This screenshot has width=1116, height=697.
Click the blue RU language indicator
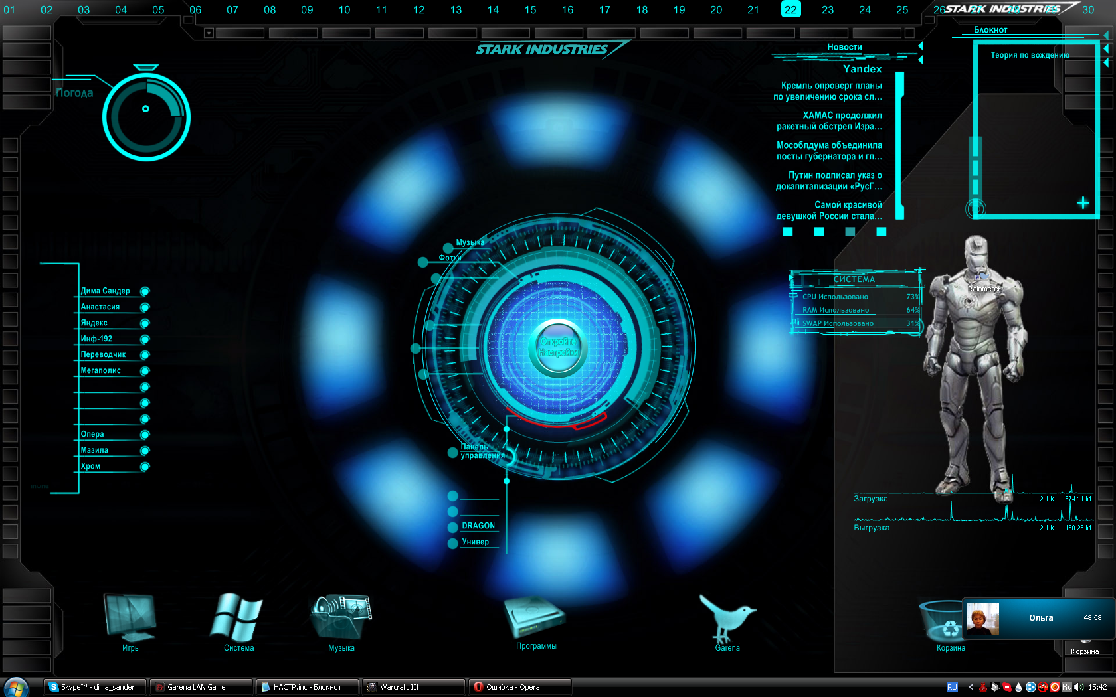(952, 687)
